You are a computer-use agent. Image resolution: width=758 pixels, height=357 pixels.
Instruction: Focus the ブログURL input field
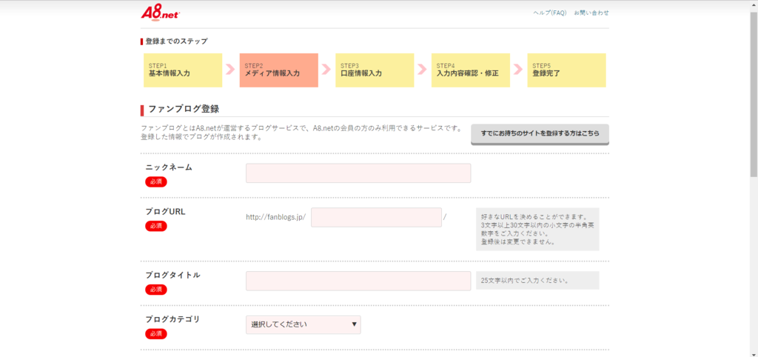click(376, 217)
